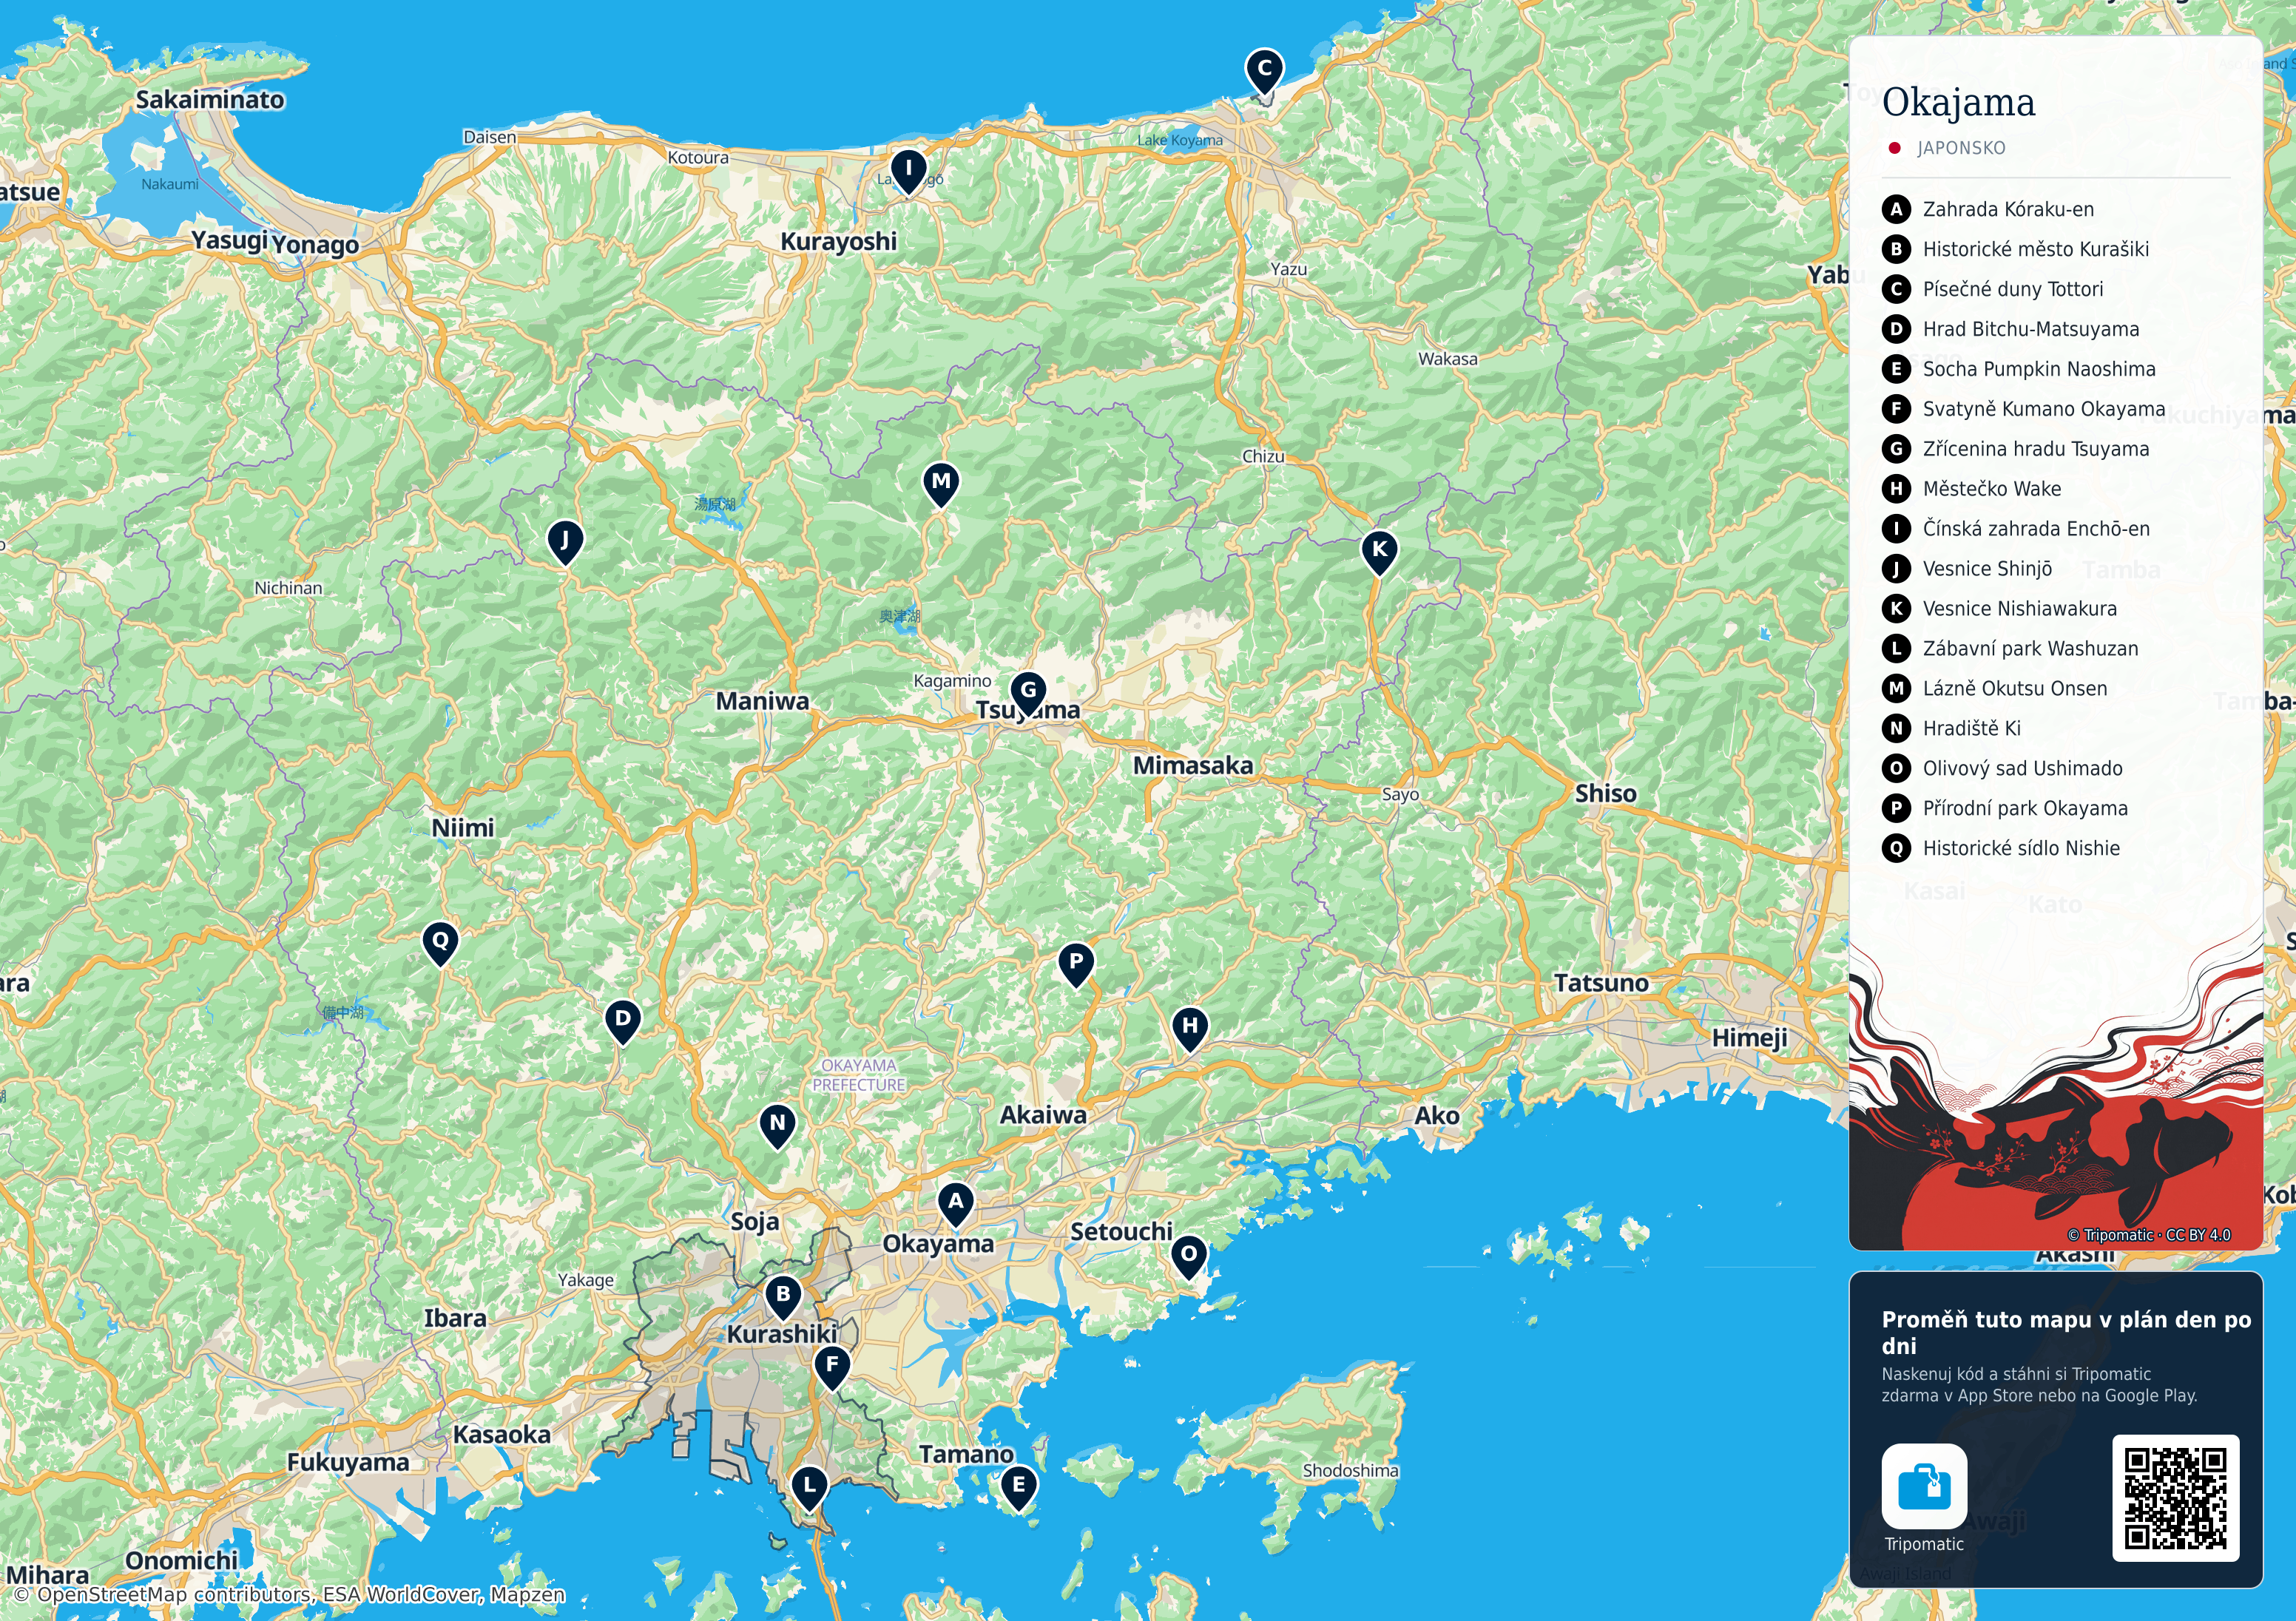Choose legend entry Písečné duny Tottori
The width and height of the screenshot is (2296, 1621).
pyautogui.click(x=1992, y=289)
